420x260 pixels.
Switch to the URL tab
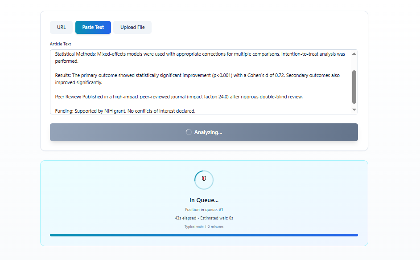(61, 27)
